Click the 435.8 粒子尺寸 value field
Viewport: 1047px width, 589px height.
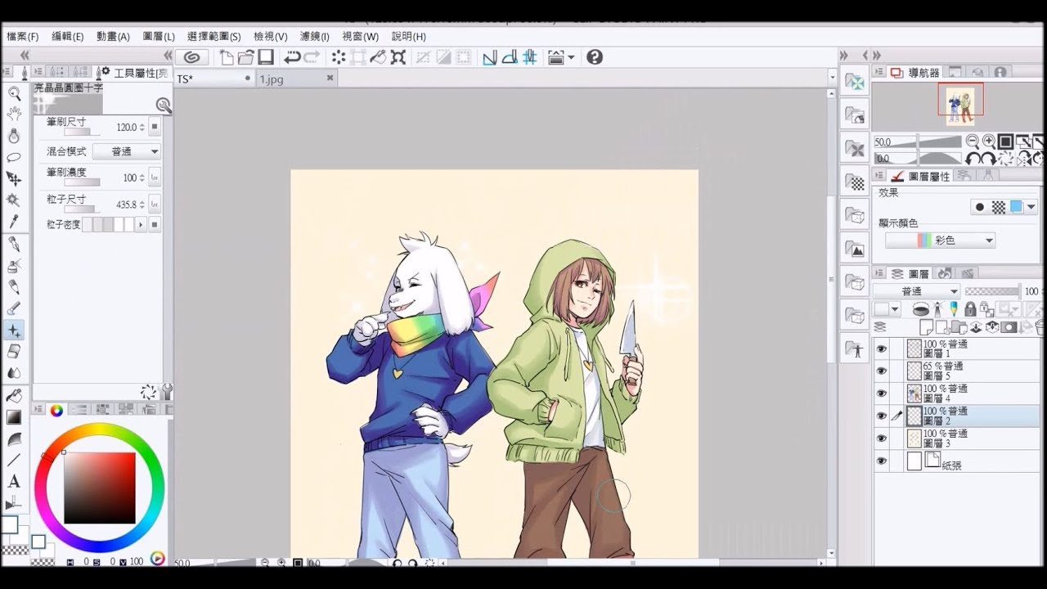click(126, 204)
